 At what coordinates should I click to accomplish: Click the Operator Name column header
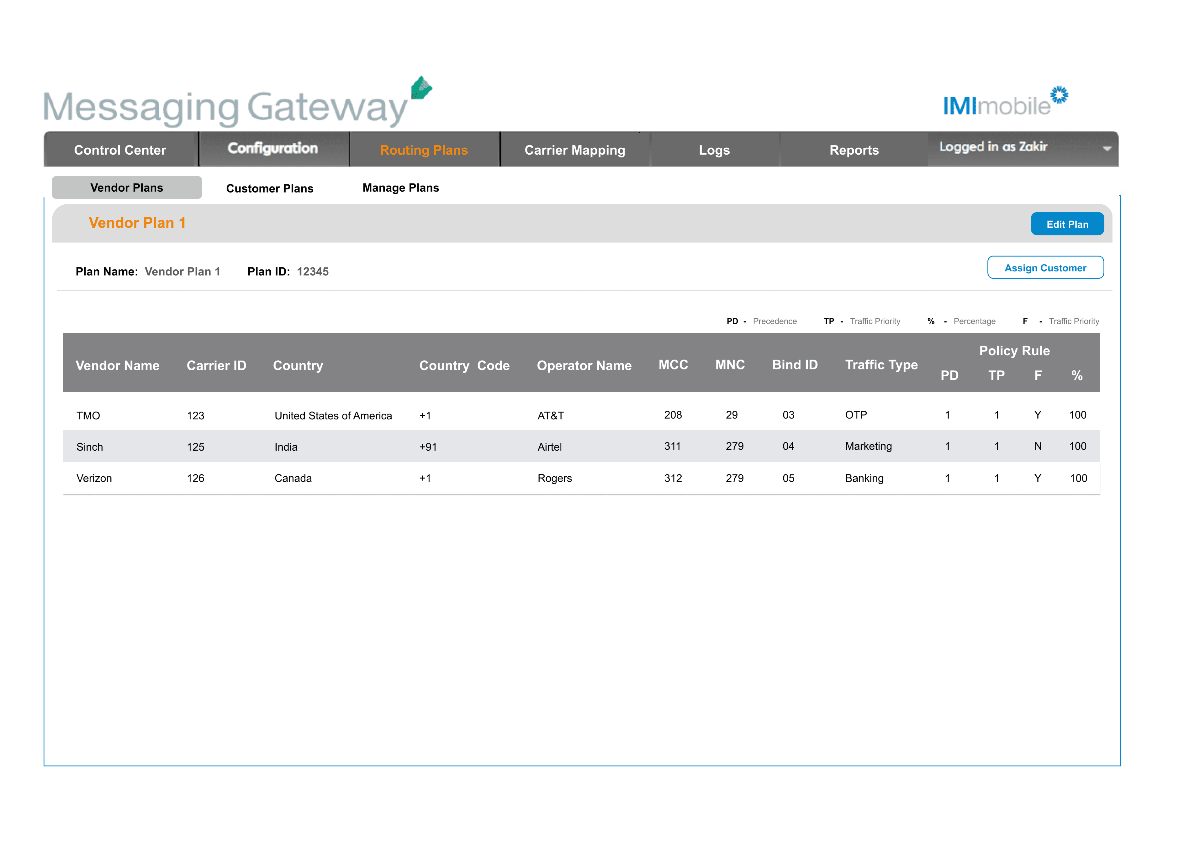point(584,366)
